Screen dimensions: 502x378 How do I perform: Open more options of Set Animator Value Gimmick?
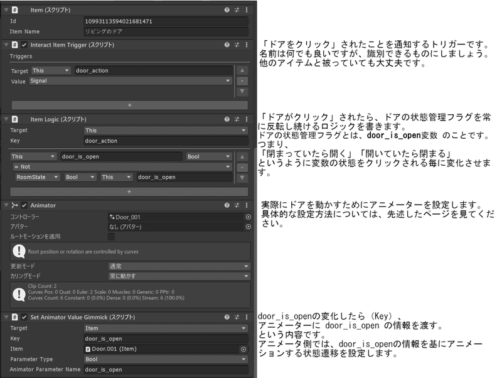[247, 317]
